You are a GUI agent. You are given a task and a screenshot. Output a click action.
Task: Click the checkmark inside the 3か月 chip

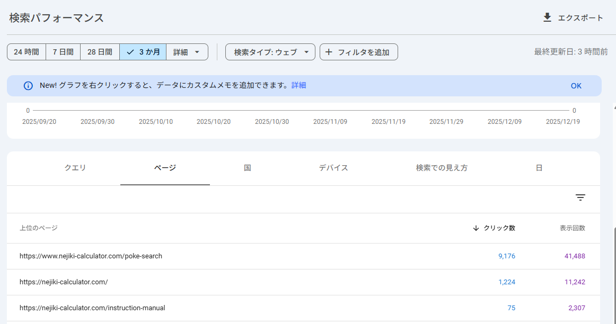click(x=130, y=52)
